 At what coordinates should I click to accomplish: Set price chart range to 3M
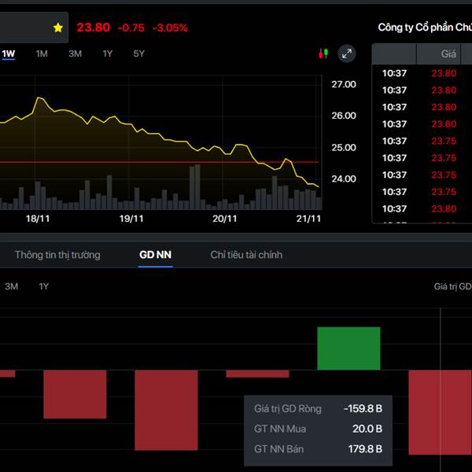(75, 53)
